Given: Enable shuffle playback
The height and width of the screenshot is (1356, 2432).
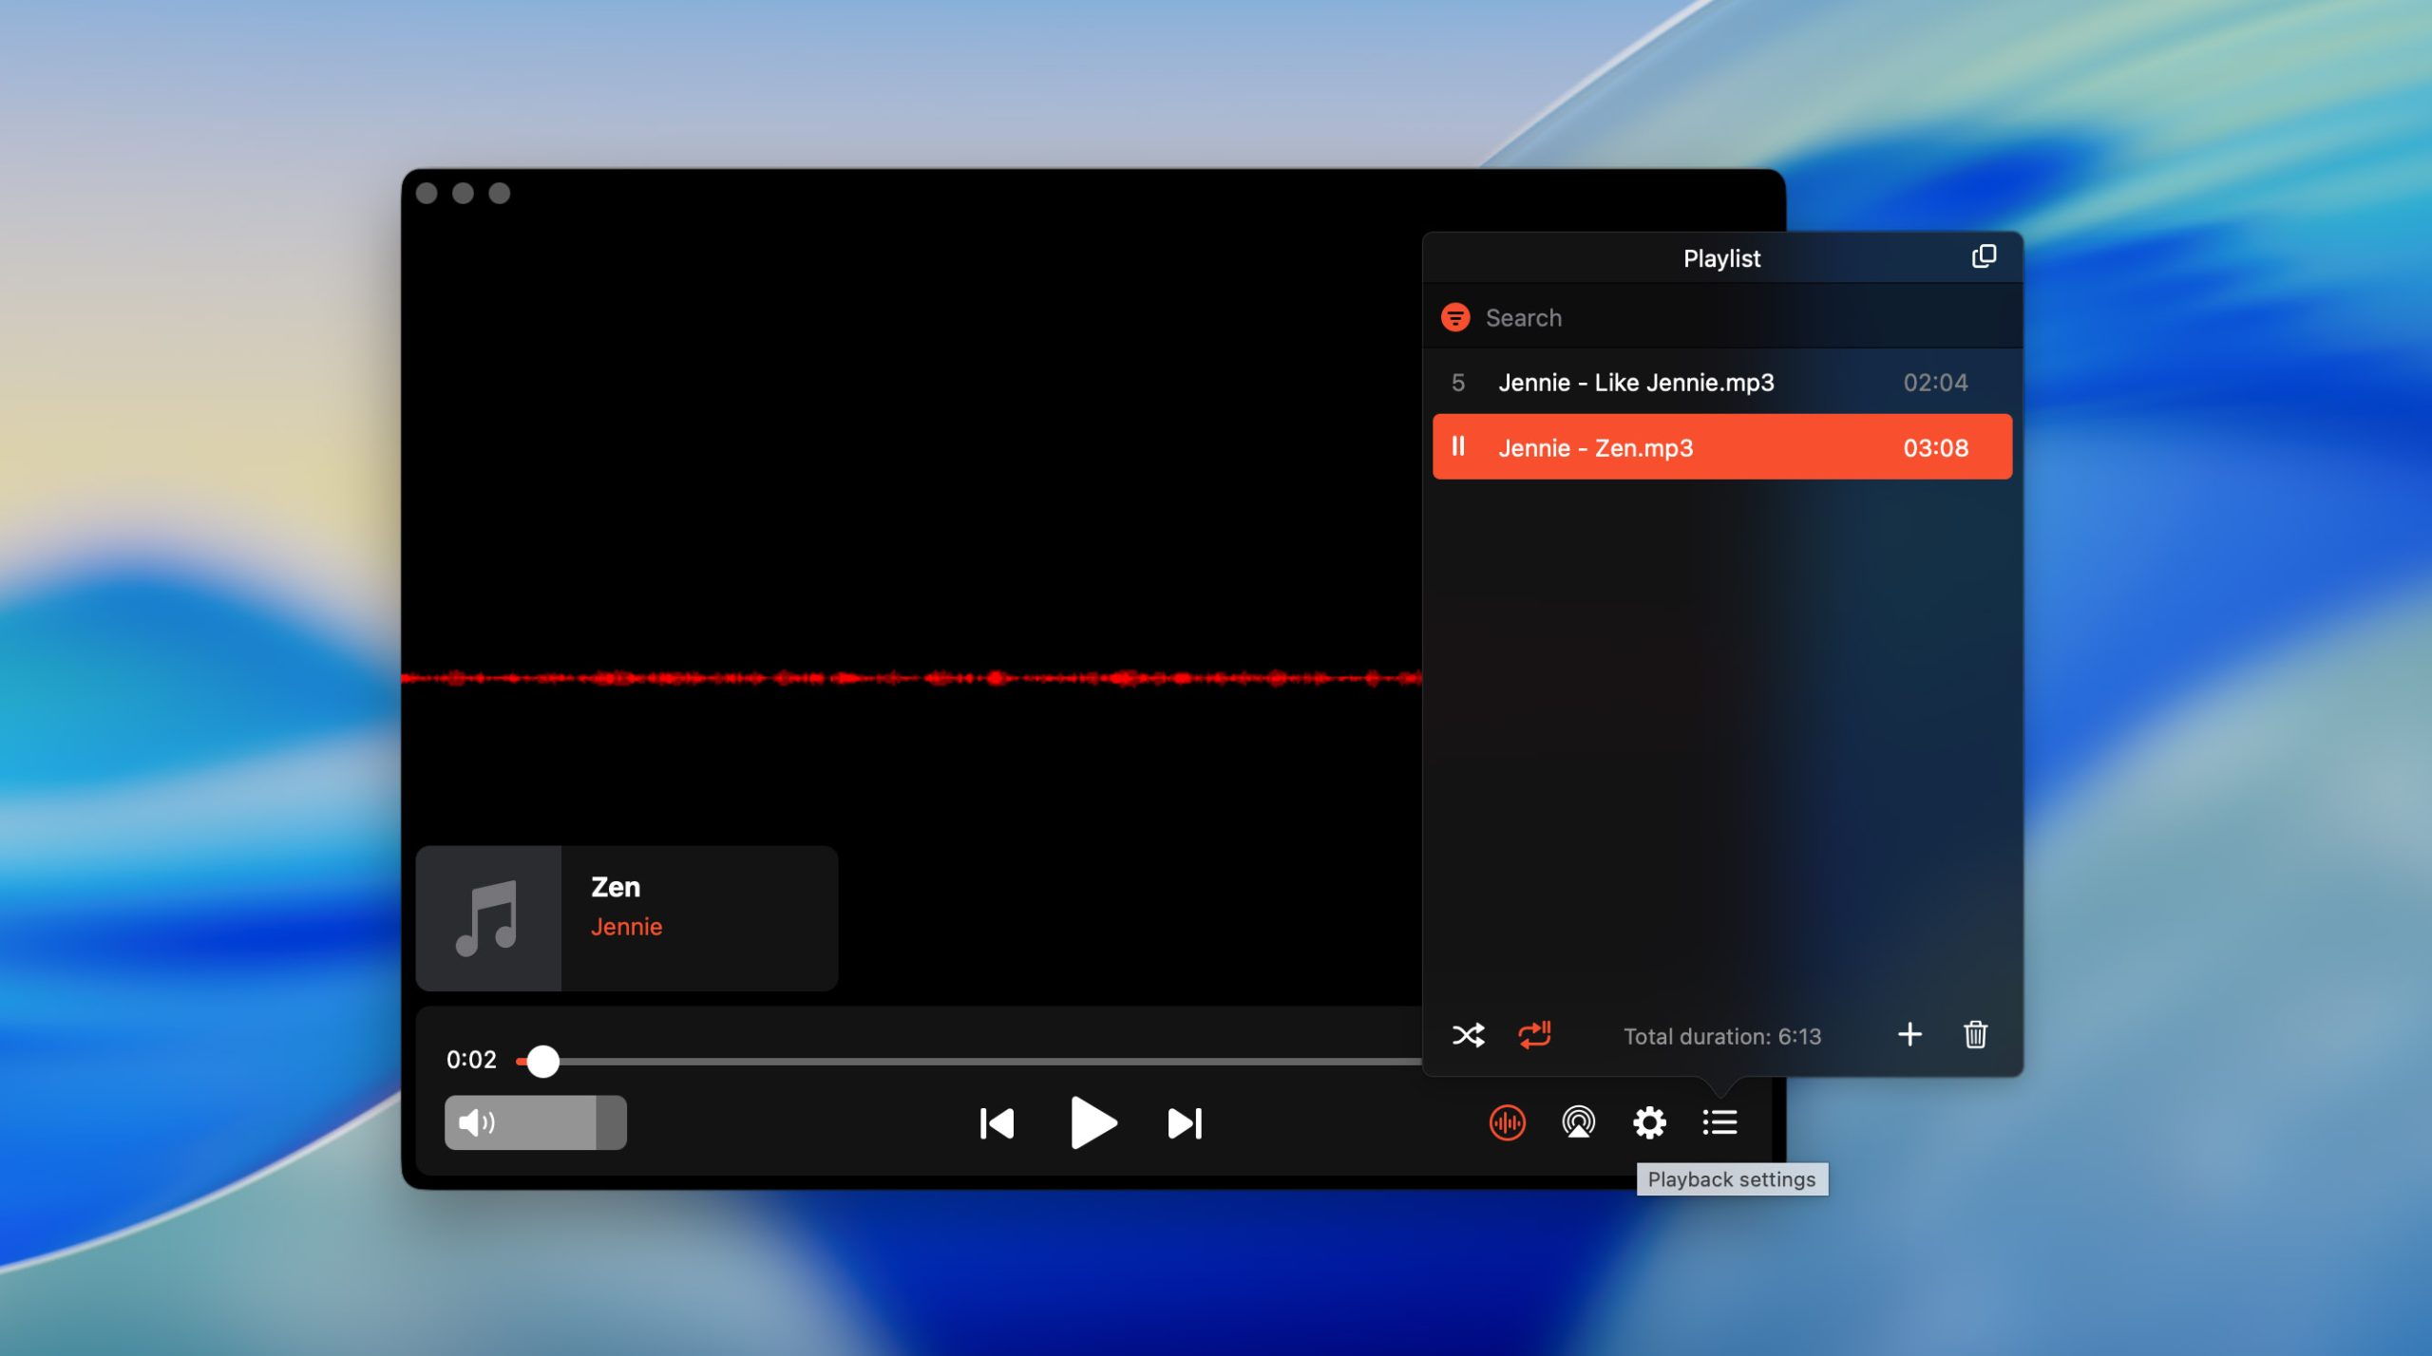Looking at the screenshot, I should 1468,1035.
